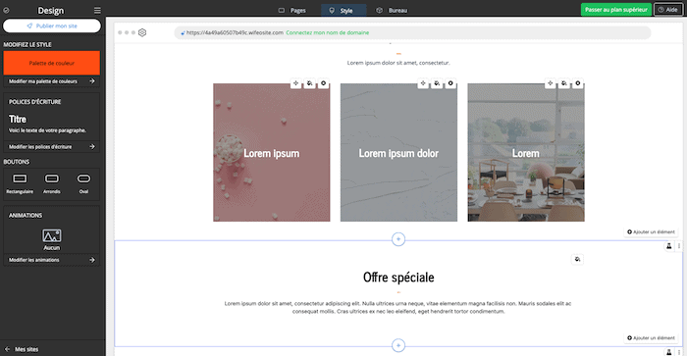Open the paint bucket style for the dining room Lorem card
687x356 pixels.
[x=564, y=83]
